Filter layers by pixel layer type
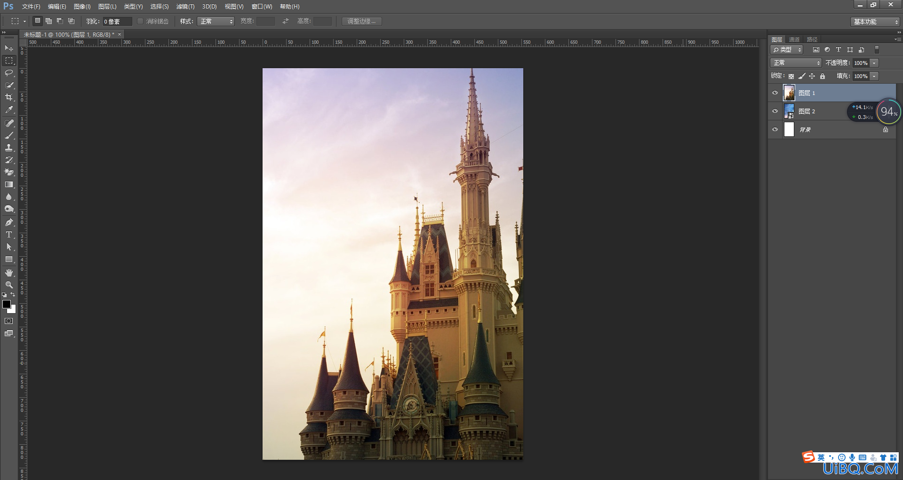 (816, 50)
